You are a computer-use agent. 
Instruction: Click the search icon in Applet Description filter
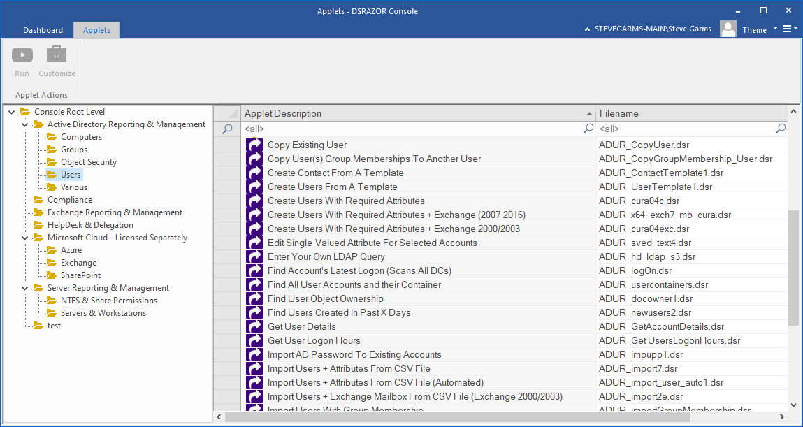click(x=588, y=129)
